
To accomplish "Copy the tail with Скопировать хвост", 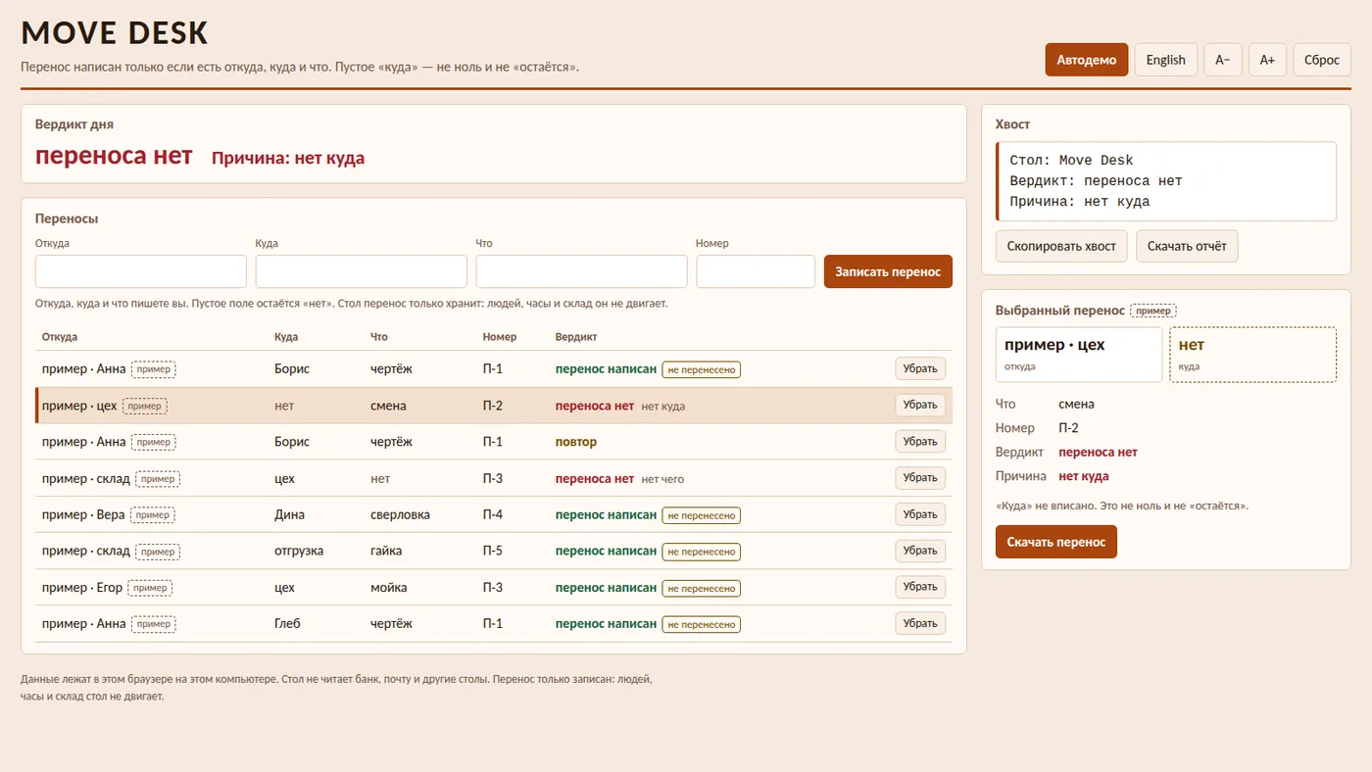I will click(x=1061, y=246).
